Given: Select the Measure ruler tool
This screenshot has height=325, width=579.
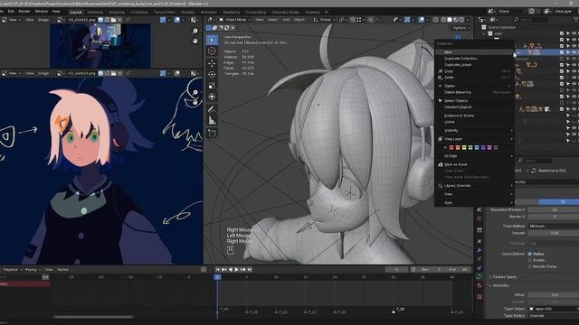Looking at the screenshot, I should (212, 120).
